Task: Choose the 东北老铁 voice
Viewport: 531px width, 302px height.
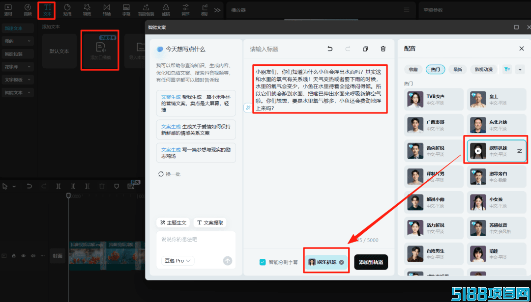Action: (x=497, y=125)
